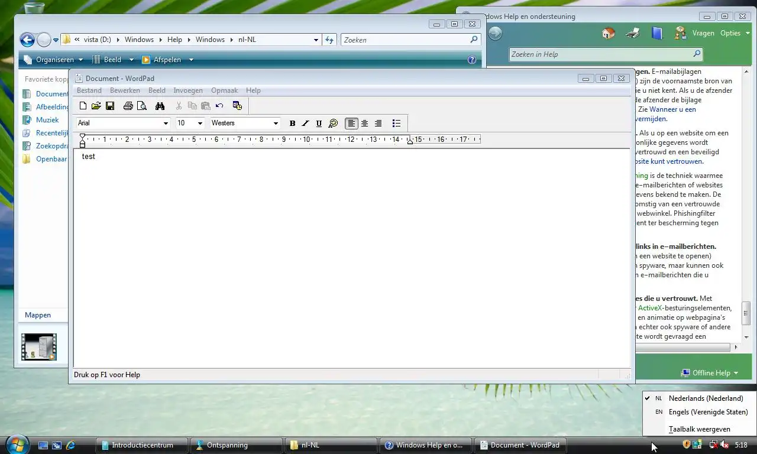Center the text alignment
757x454 pixels.
[x=365, y=124]
